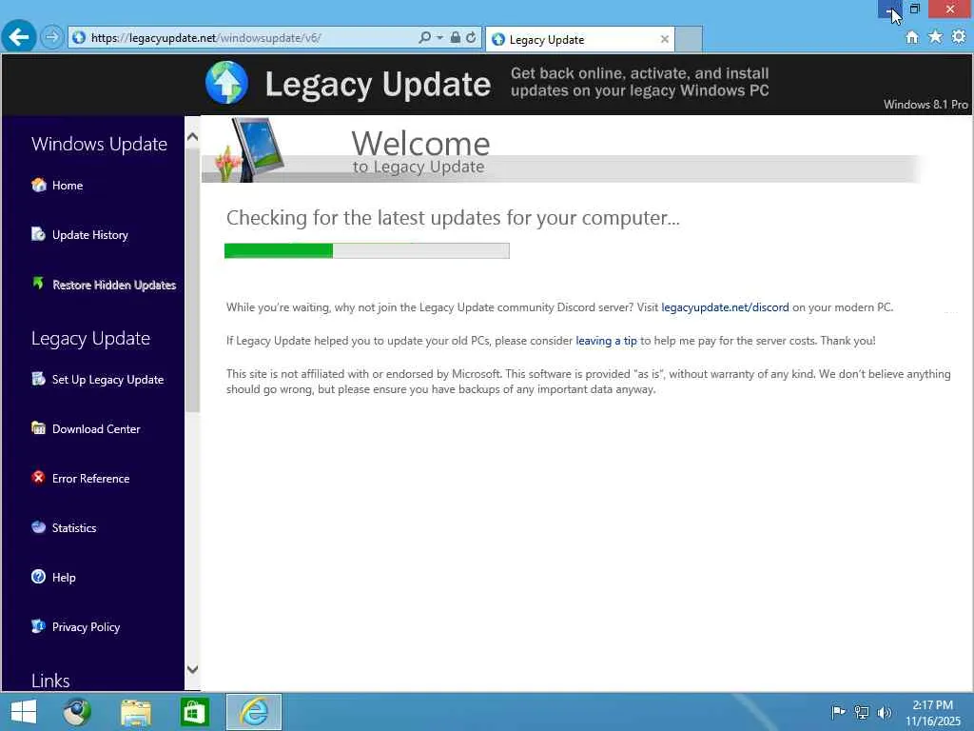Click the Legacy Update globe logo

click(x=226, y=82)
